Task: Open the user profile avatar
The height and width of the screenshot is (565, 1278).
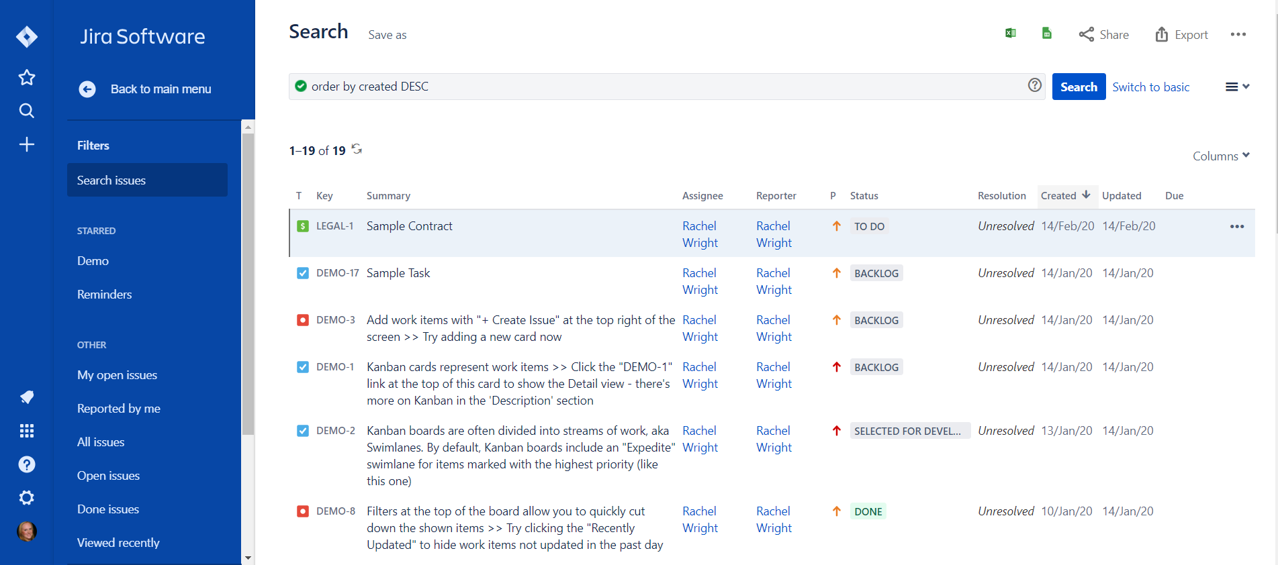Action: tap(27, 531)
